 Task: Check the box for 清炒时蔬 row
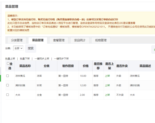[7, 85]
